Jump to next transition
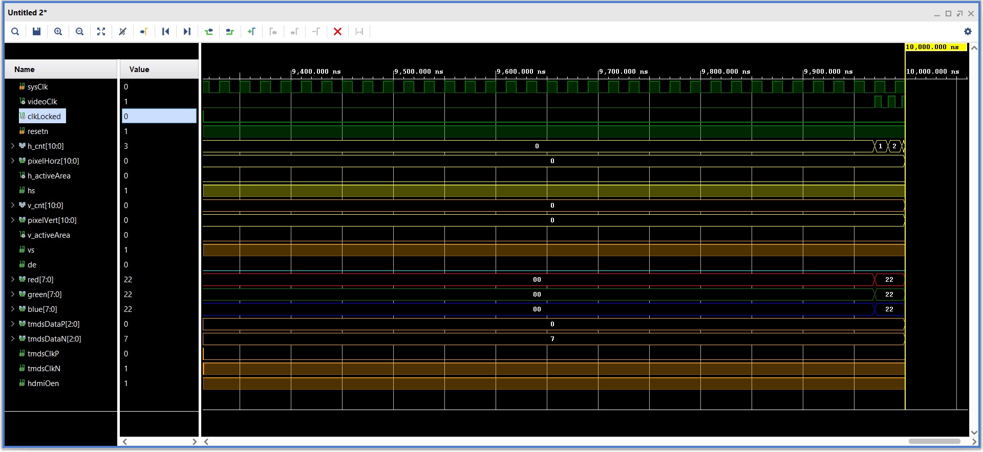The height and width of the screenshot is (452, 983). pos(230,32)
